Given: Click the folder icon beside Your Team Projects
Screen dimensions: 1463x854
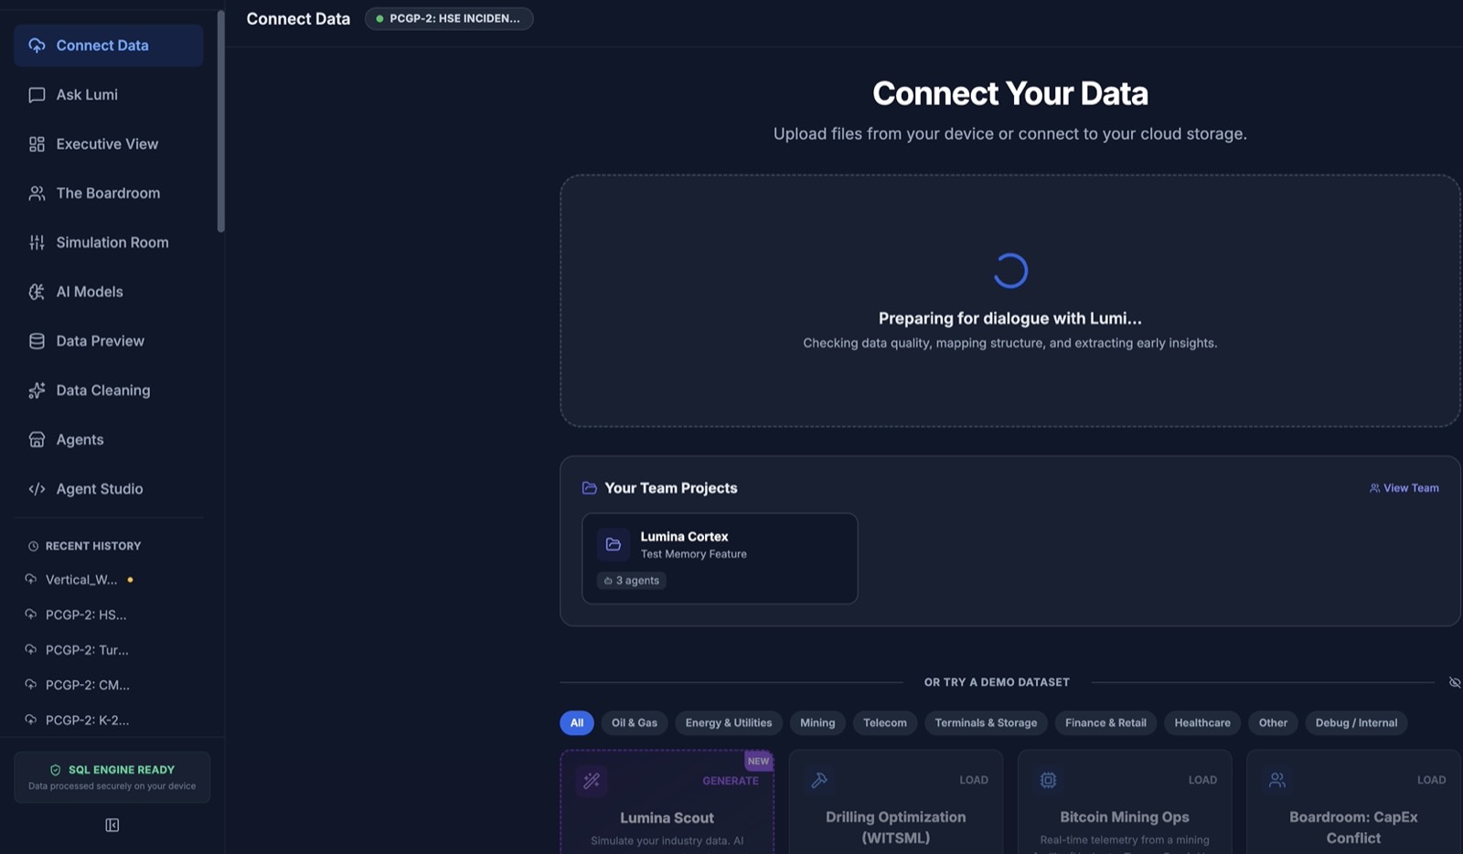Looking at the screenshot, I should (x=590, y=488).
